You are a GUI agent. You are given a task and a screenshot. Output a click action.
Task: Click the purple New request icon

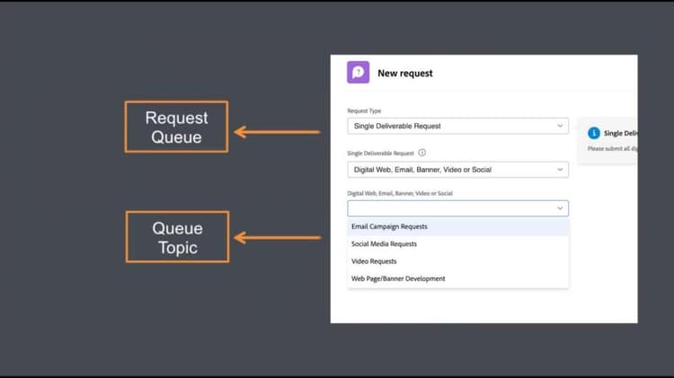tap(358, 72)
